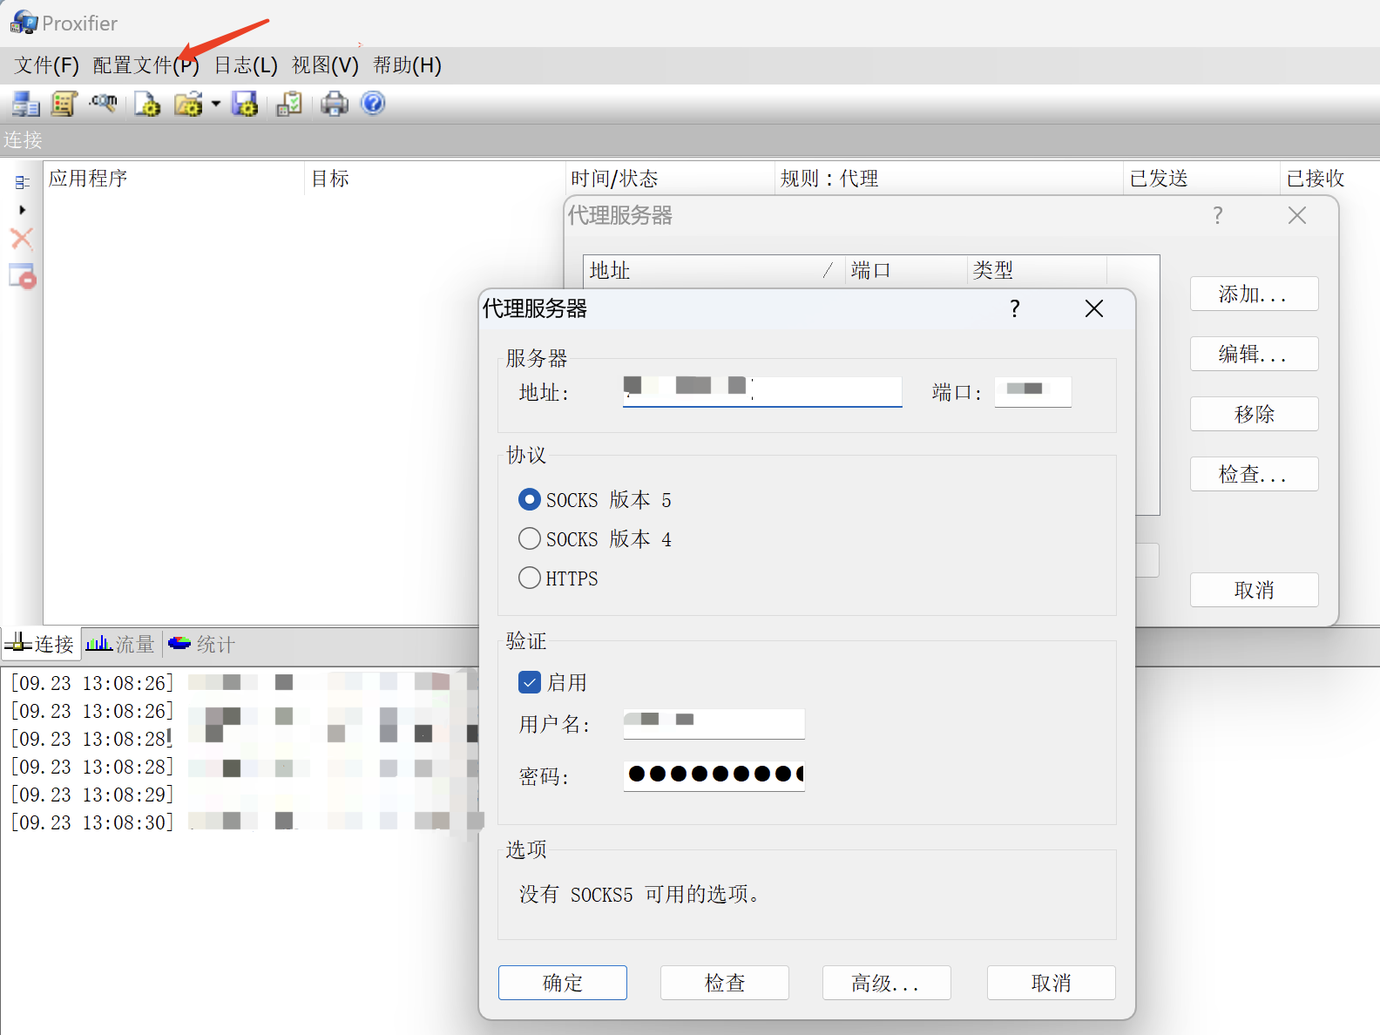Click 规则 : 代理 column header
Screen dimensions: 1380x1035
tap(949, 179)
